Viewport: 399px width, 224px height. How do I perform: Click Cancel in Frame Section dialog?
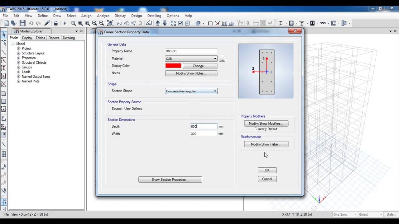pos(267,179)
